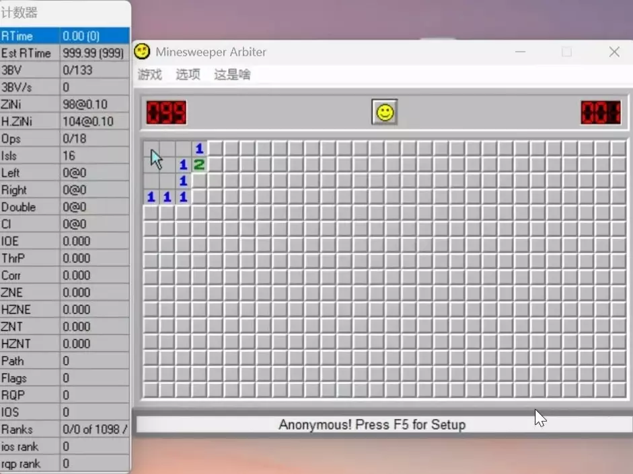Click the green 2 cell on the board
The width and height of the screenshot is (633, 474).
point(199,164)
